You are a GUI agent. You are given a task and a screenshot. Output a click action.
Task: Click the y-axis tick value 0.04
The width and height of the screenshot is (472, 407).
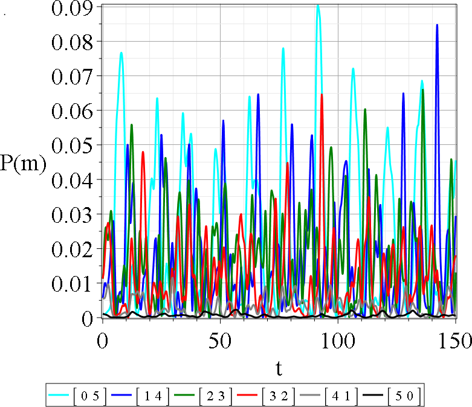click(73, 180)
